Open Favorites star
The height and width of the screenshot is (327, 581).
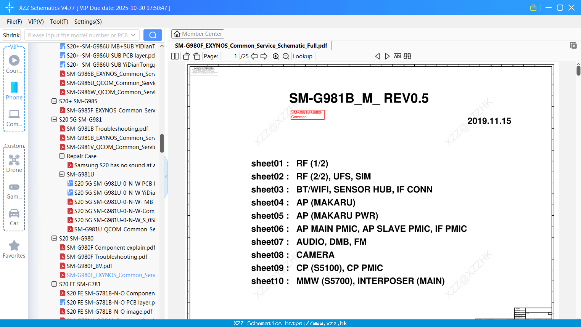tap(14, 249)
